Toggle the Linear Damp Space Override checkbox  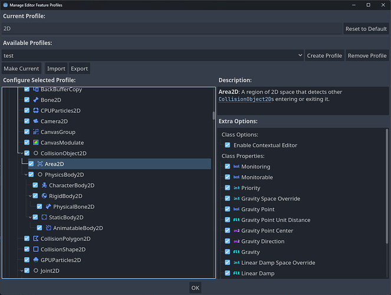click(x=228, y=263)
